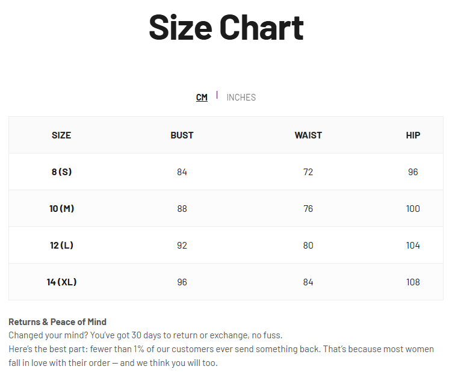Select the waist value 76 cell
Screen dimensions: 452x372
point(308,209)
